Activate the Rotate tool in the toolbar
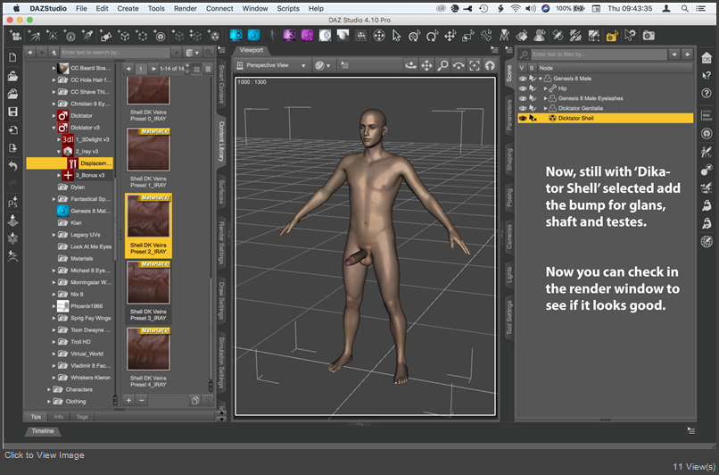 pos(432,36)
